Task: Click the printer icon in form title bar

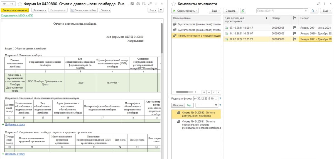Action: pos(138,4)
